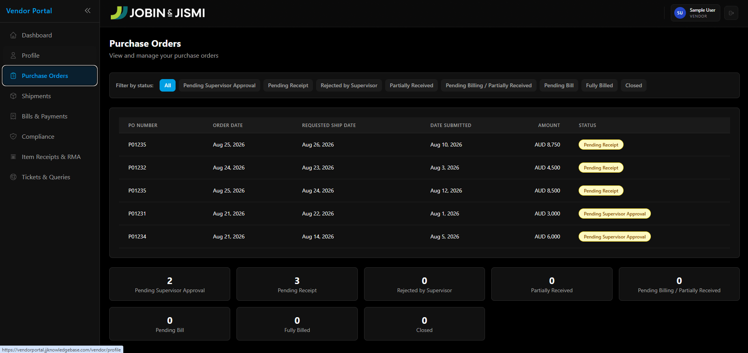The height and width of the screenshot is (353, 748).
Task: Click the STATUS column header
Action: point(587,125)
